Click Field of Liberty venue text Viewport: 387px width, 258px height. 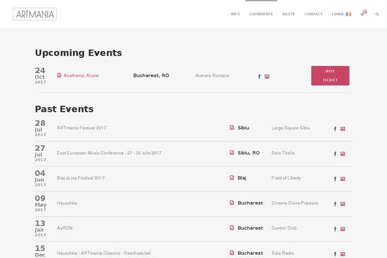[286, 178]
